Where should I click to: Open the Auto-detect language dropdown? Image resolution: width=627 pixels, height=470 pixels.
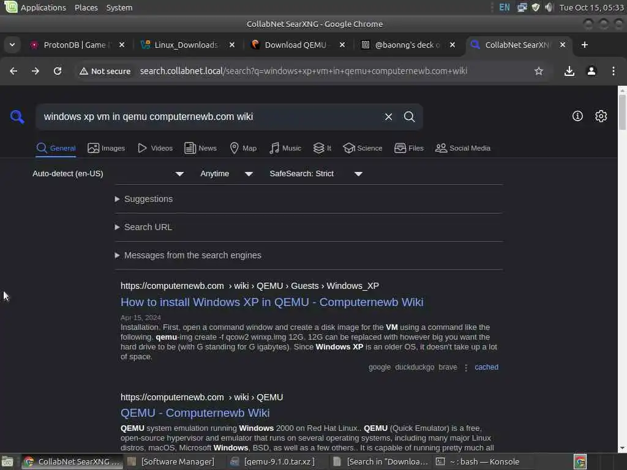pos(108,174)
